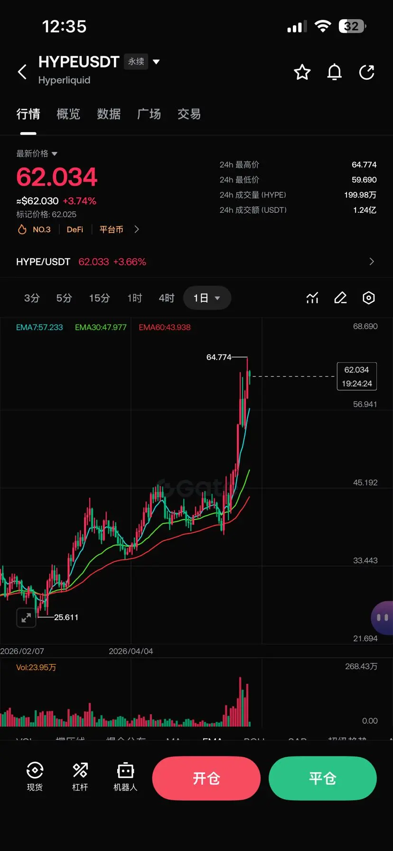Image resolution: width=393 pixels, height=851 pixels.
Task: Go back using the left arrow
Action: tap(22, 72)
